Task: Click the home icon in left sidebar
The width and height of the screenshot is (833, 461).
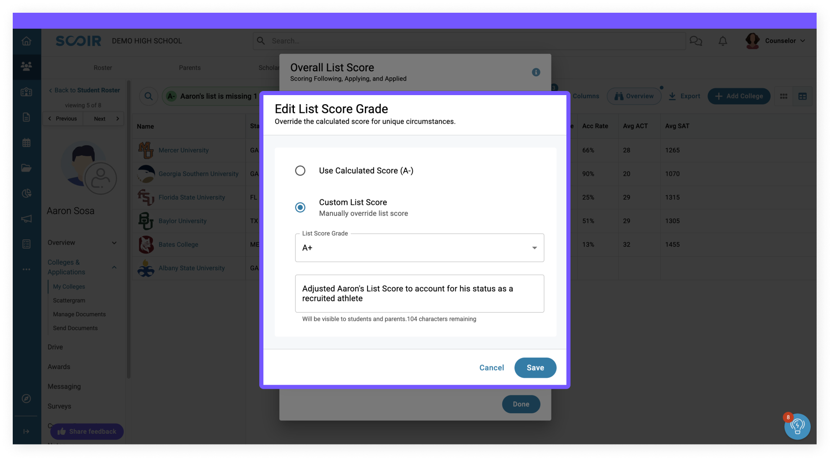Action: click(26, 41)
